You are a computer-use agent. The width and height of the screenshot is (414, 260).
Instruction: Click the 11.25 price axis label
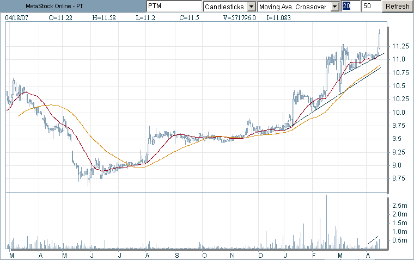(x=400, y=46)
